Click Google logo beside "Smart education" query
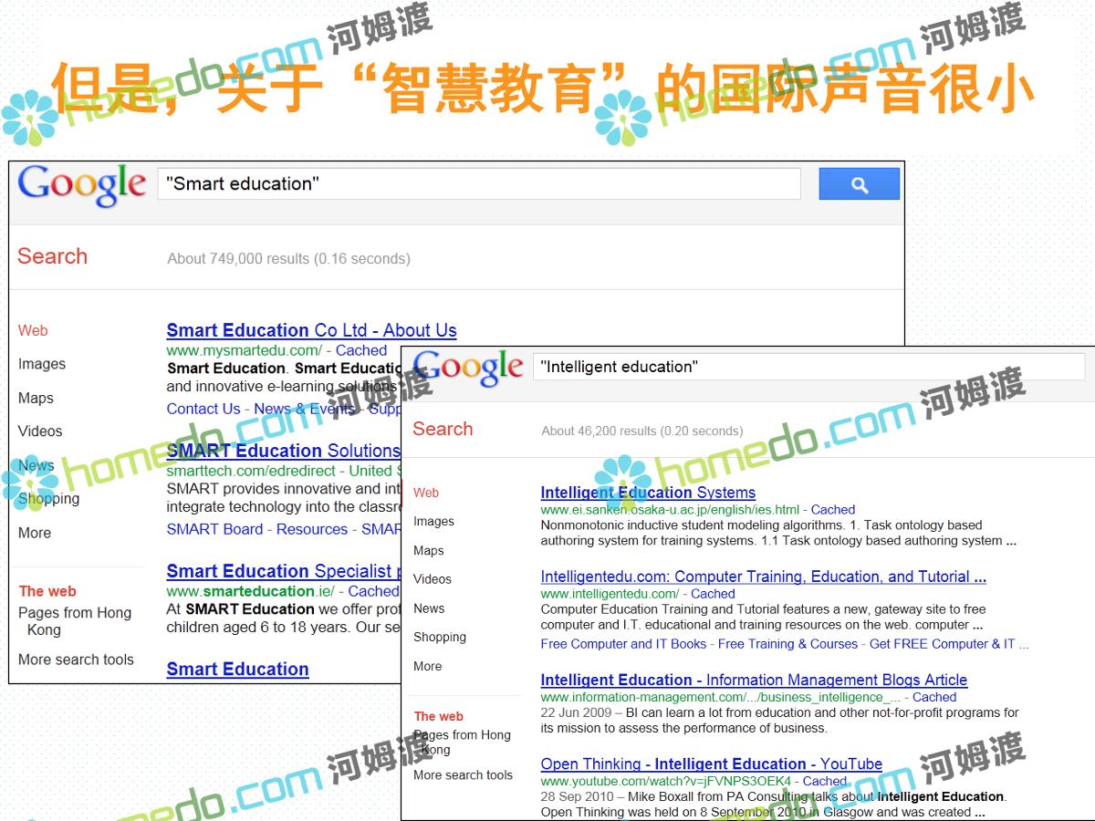The width and height of the screenshot is (1095, 821). pos(82,185)
